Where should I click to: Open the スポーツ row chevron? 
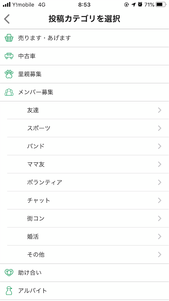point(159,128)
